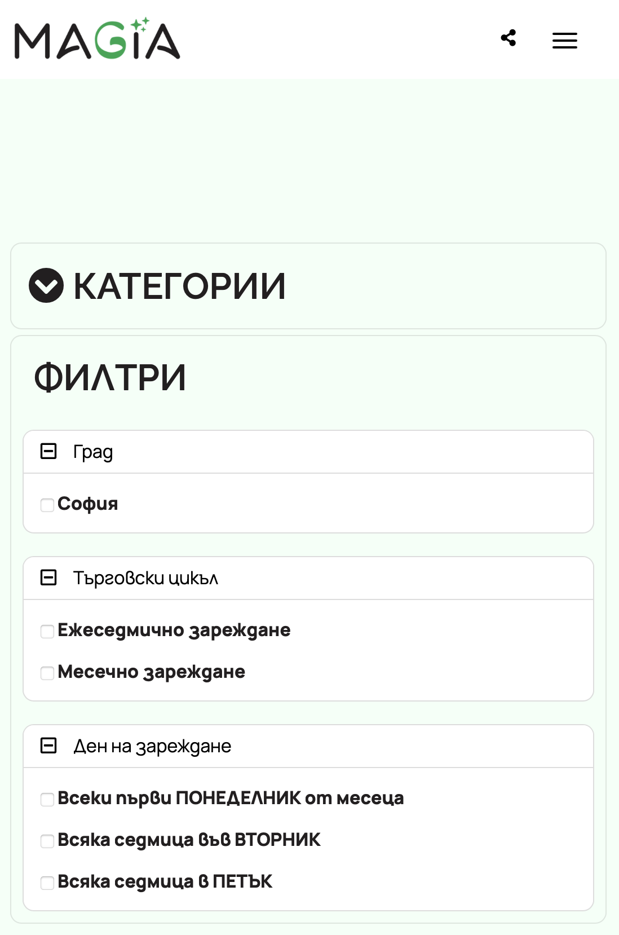Check Всяка седмица във ВТОРНИК checkbox
The image size is (619, 935).
47,841
